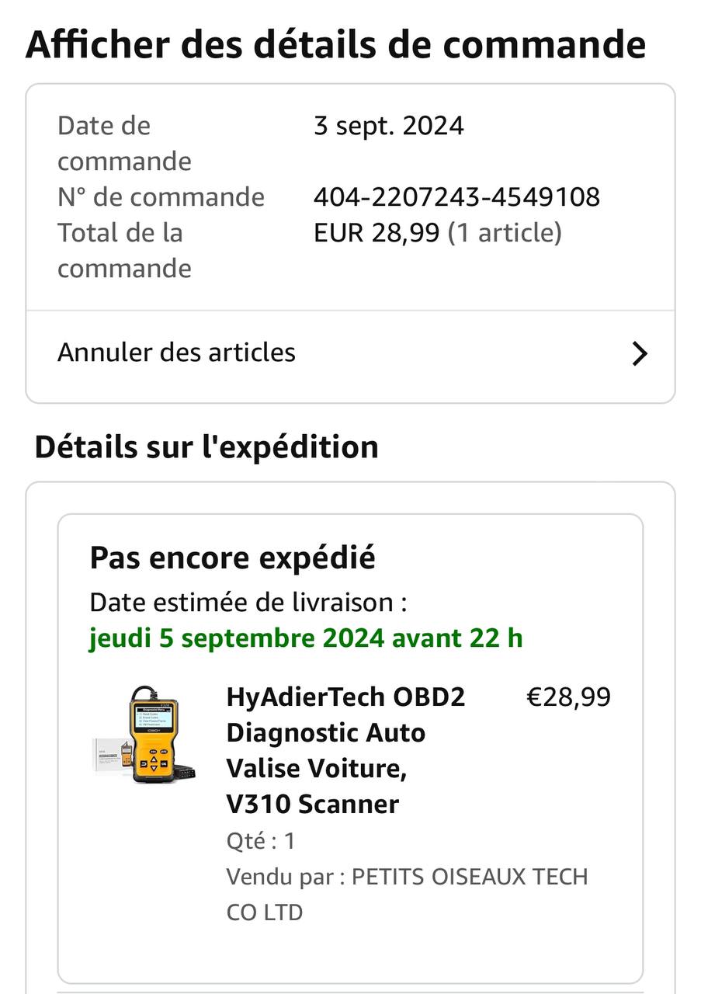Tap the Date estimée de livraison label

[248, 602]
